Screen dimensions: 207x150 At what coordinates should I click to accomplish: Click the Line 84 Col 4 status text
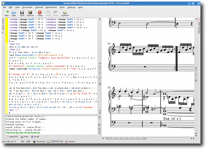click(9, 142)
